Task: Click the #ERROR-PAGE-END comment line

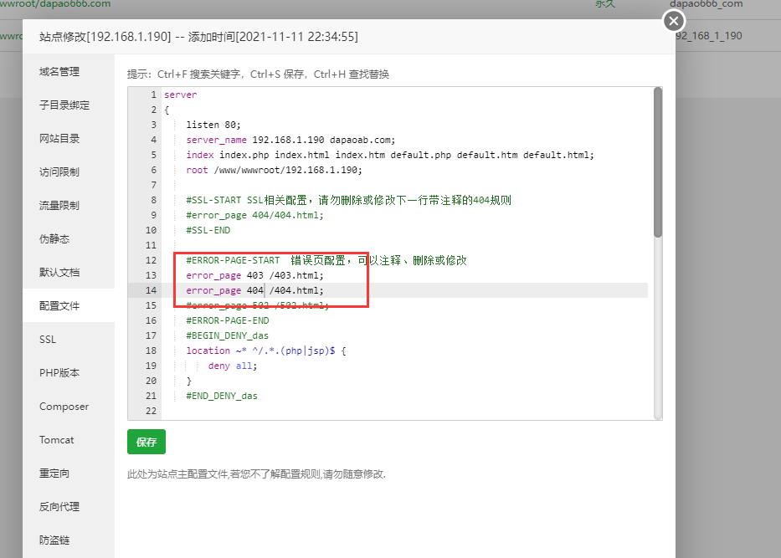Action: tap(228, 320)
